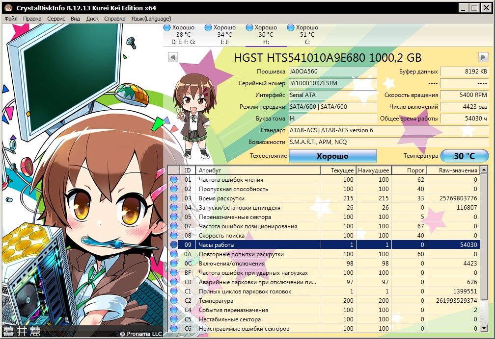Open the Язык(Language) menu
The width and height of the screenshot is (495, 339).
[151, 19]
